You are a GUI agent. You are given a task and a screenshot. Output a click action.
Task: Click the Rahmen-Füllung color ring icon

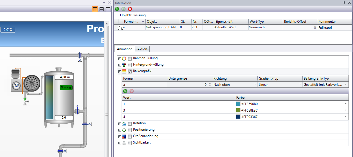point(124,59)
